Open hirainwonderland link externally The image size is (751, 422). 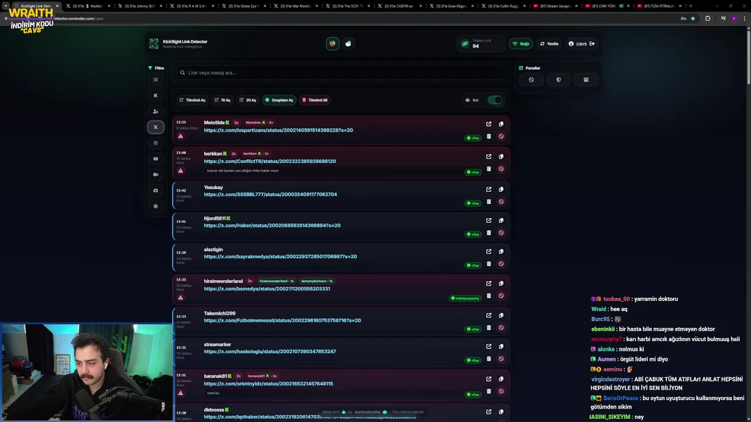click(x=489, y=284)
